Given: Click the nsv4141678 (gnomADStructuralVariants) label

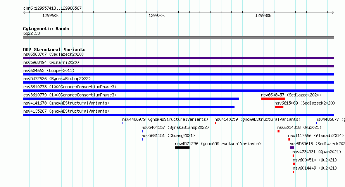Looking at the screenshot, I should pos(66,103).
